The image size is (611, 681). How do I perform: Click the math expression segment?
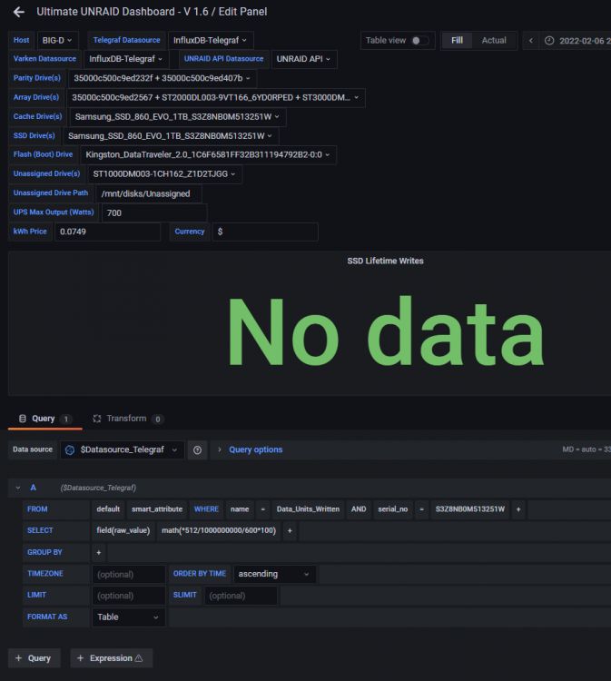coord(219,531)
